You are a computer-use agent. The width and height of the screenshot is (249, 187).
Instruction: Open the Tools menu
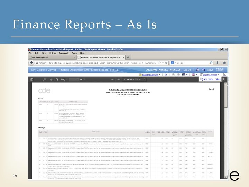tap(74, 53)
